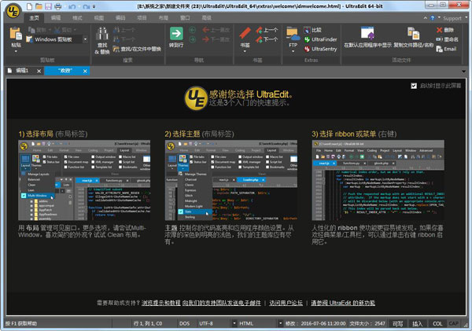
Task: Click the ribbon or menu tip screenshot thumbnail
Action: 378,180
